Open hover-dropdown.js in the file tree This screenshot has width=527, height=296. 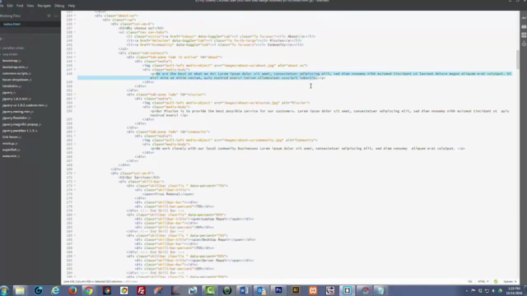17,80
